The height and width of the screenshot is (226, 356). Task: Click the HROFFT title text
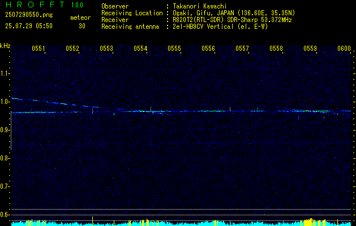coord(35,5)
